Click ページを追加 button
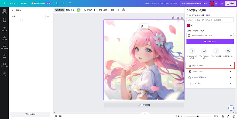Screen dimensions: 237x119 point(144,105)
